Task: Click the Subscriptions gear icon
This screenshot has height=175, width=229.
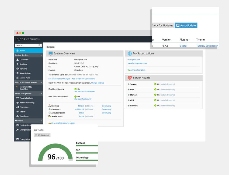Action: click(x=18, y=73)
